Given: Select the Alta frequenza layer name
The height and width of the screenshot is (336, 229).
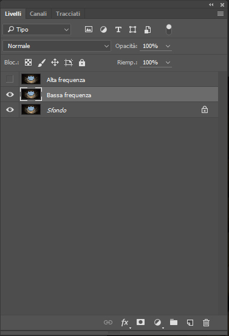Looking at the screenshot, I should pyautogui.click(x=66, y=80).
